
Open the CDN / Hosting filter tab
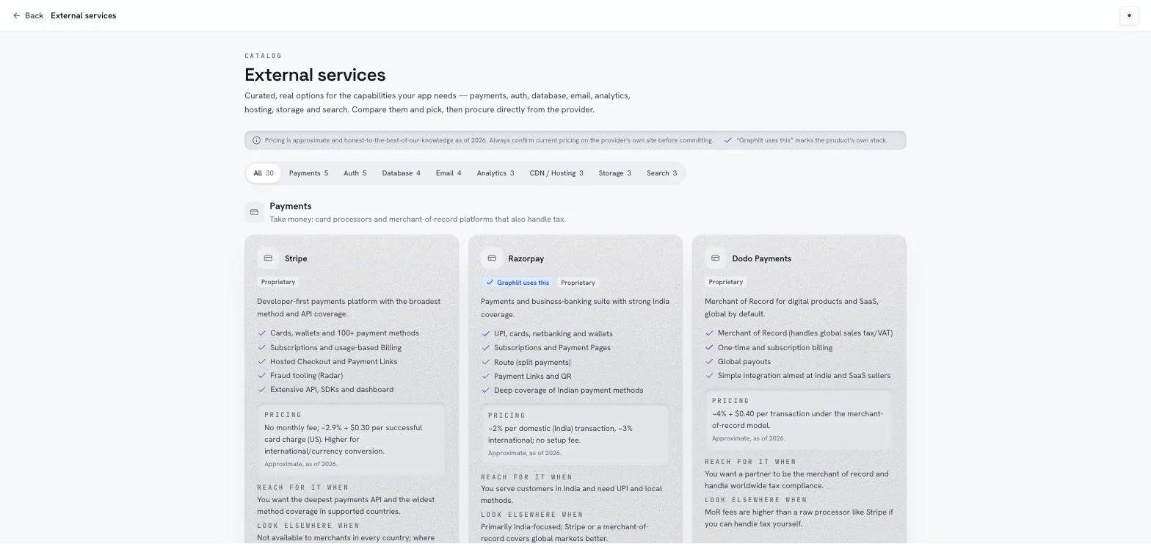click(x=556, y=173)
